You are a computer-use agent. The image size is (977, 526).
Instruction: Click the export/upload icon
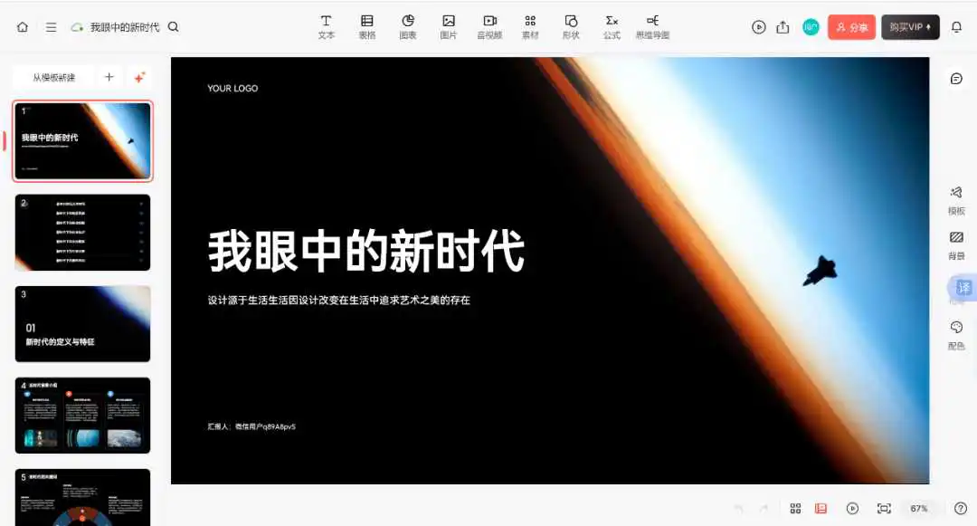[783, 27]
